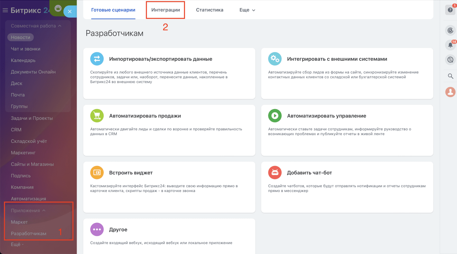Viewport: 457px width, 254px height.
Task: Click the orange embed widget icon
Action: pyautogui.click(x=97, y=172)
